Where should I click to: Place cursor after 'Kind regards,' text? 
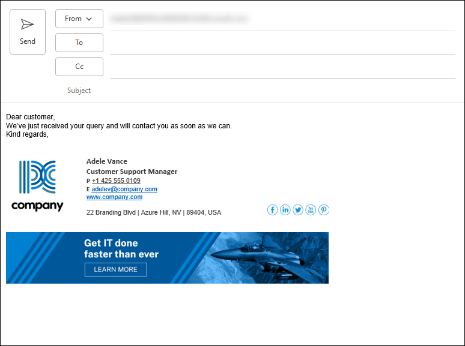(49, 134)
